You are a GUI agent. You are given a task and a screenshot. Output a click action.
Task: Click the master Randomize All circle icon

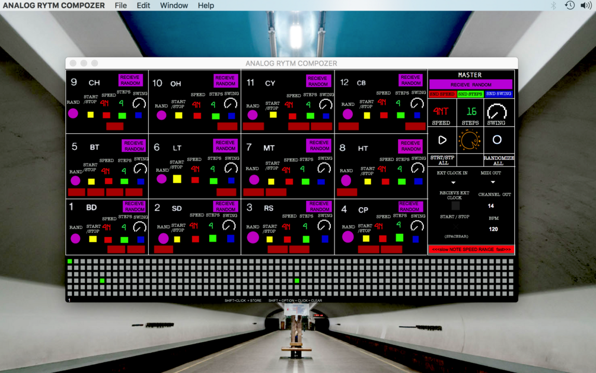tap(497, 140)
